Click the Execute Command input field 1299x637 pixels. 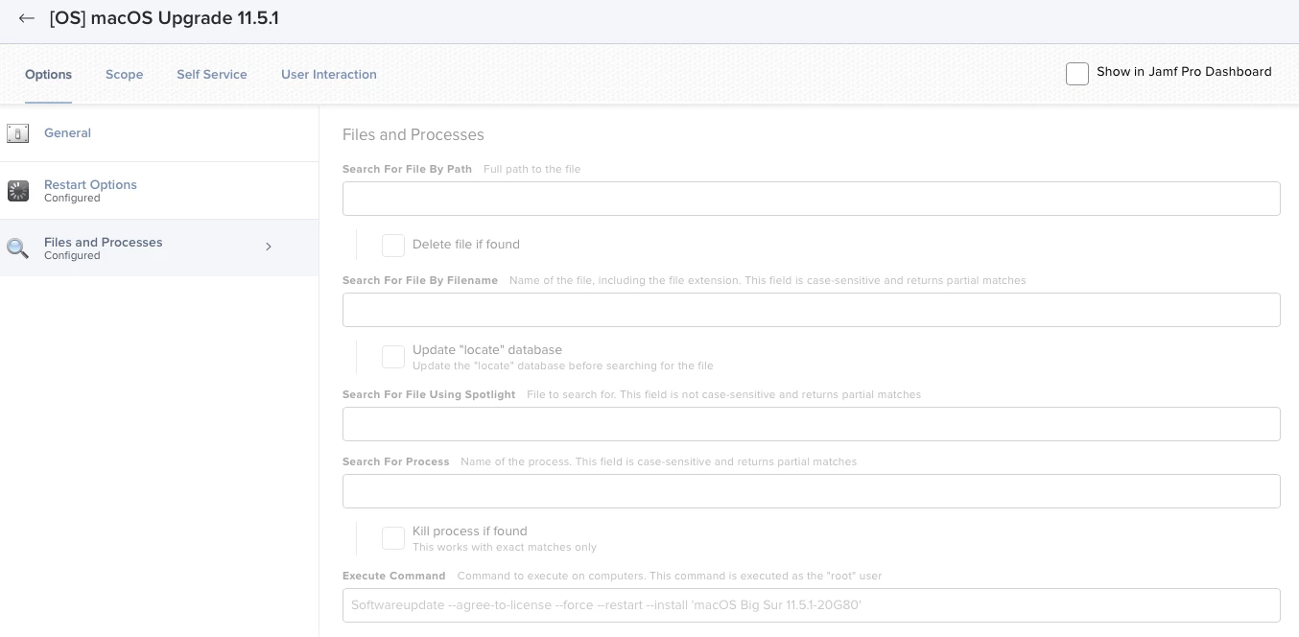(811, 605)
